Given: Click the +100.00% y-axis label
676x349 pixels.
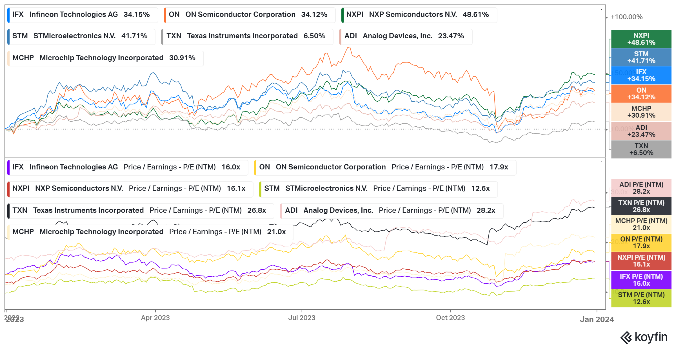Looking at the screenshot, I should coord(626,17).
